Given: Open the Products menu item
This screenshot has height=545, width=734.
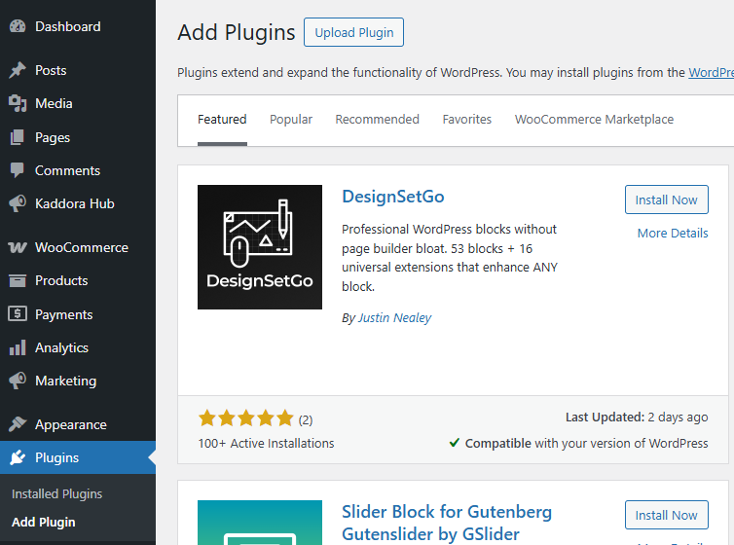Looking at the screenshot, I should [61, 280].
